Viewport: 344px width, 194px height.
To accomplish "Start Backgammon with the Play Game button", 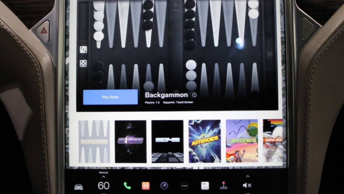I will [110, 97].
